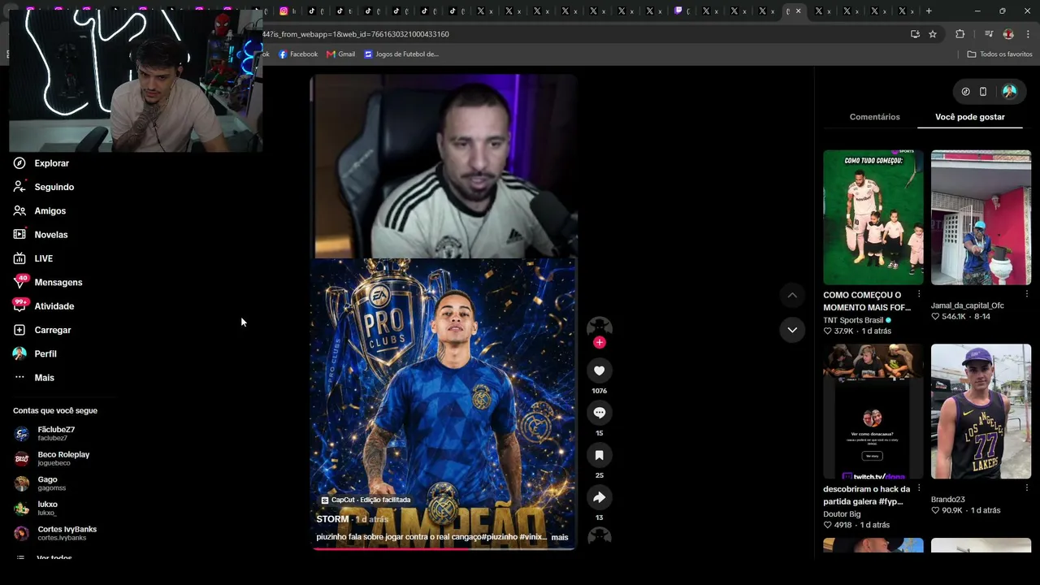Open the Mais sidebar menu
The height and width of the screenshot is (585, 1040).
point(33,378)
